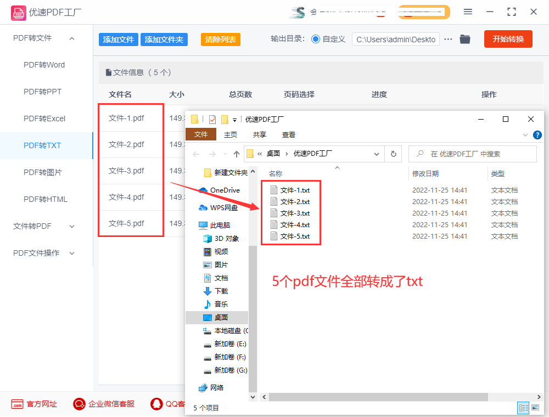Select 文件-2.pdf row in file list
The width and height of the screenshot is (549, 417).
click(x=126, y=144)
